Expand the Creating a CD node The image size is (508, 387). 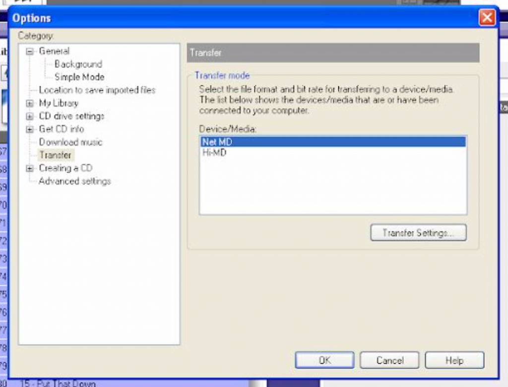30,168
